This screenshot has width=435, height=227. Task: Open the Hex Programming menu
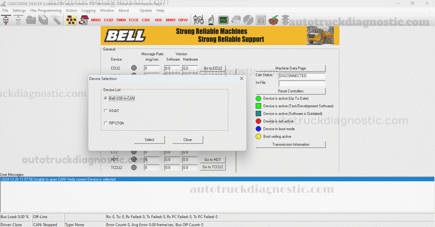pyautogui.click(x=46, y=10)
